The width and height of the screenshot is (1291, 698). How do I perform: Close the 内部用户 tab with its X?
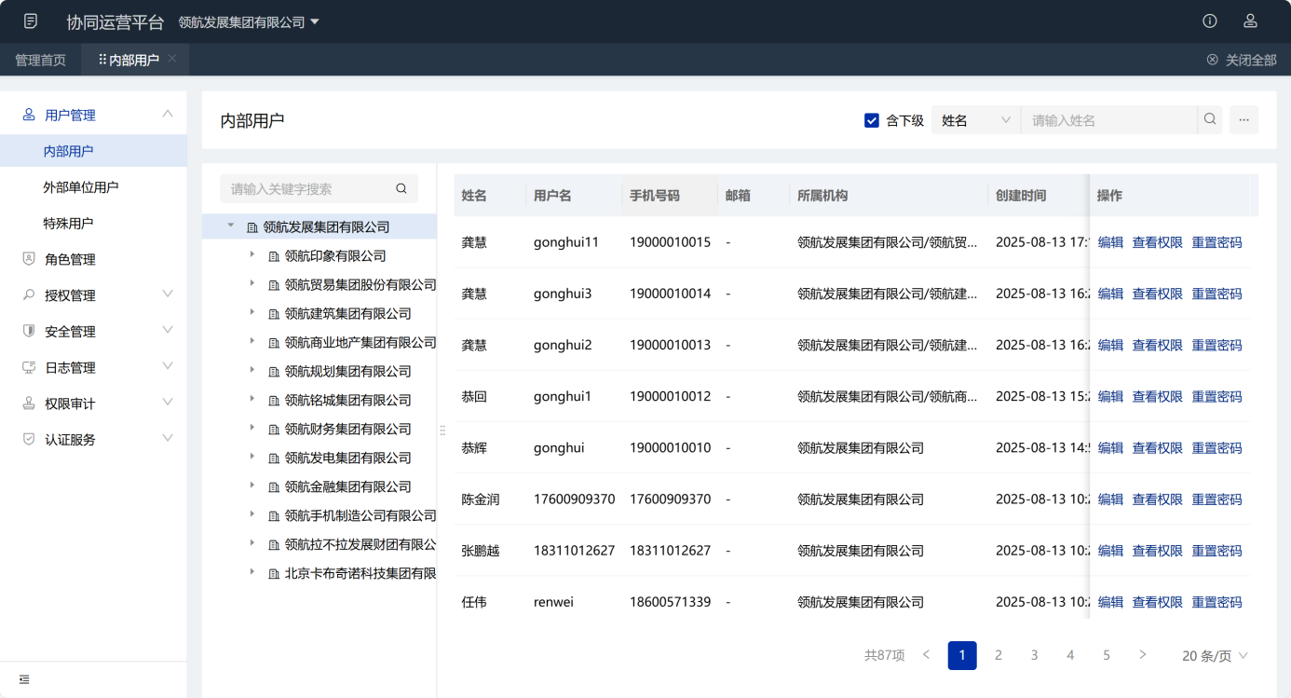coord(172,59)
